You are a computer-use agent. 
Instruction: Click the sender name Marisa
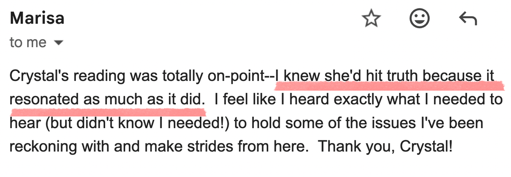coord(37,18)
